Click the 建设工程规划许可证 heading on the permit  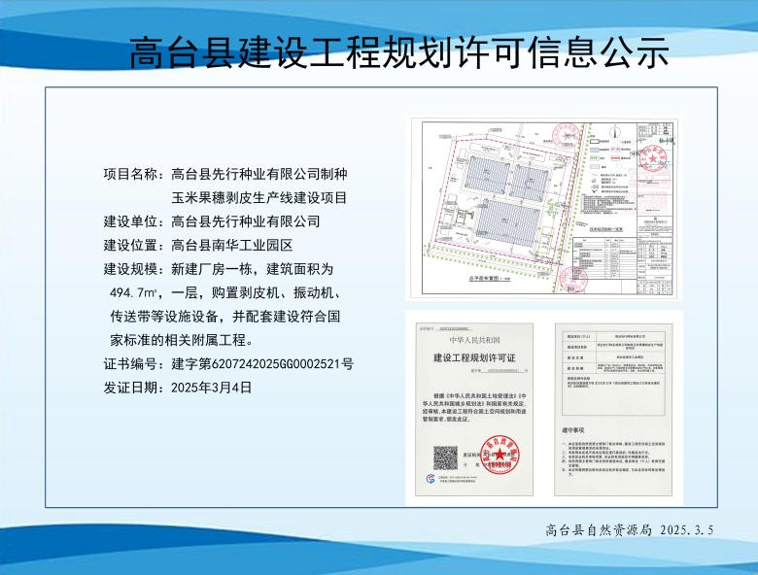(474, 358)
